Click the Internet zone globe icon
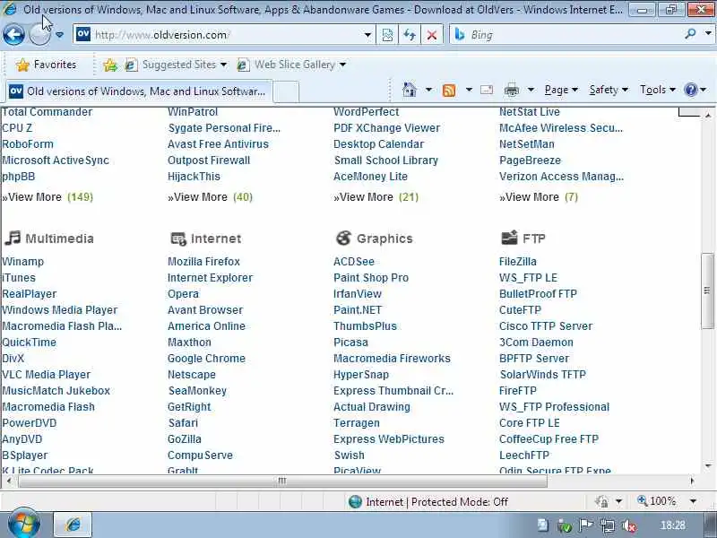 tap(355, 502)
